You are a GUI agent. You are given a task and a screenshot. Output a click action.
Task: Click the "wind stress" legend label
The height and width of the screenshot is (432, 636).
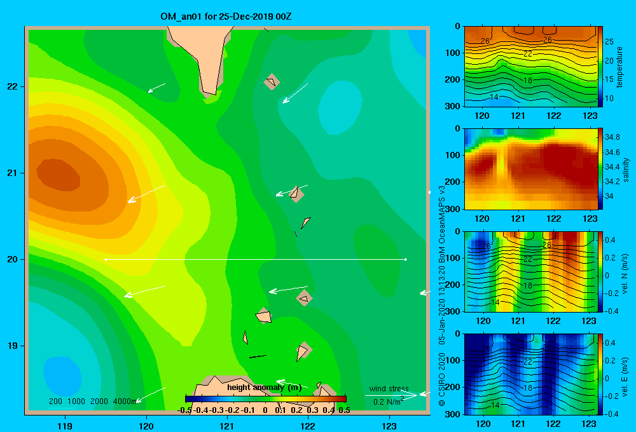389,388
